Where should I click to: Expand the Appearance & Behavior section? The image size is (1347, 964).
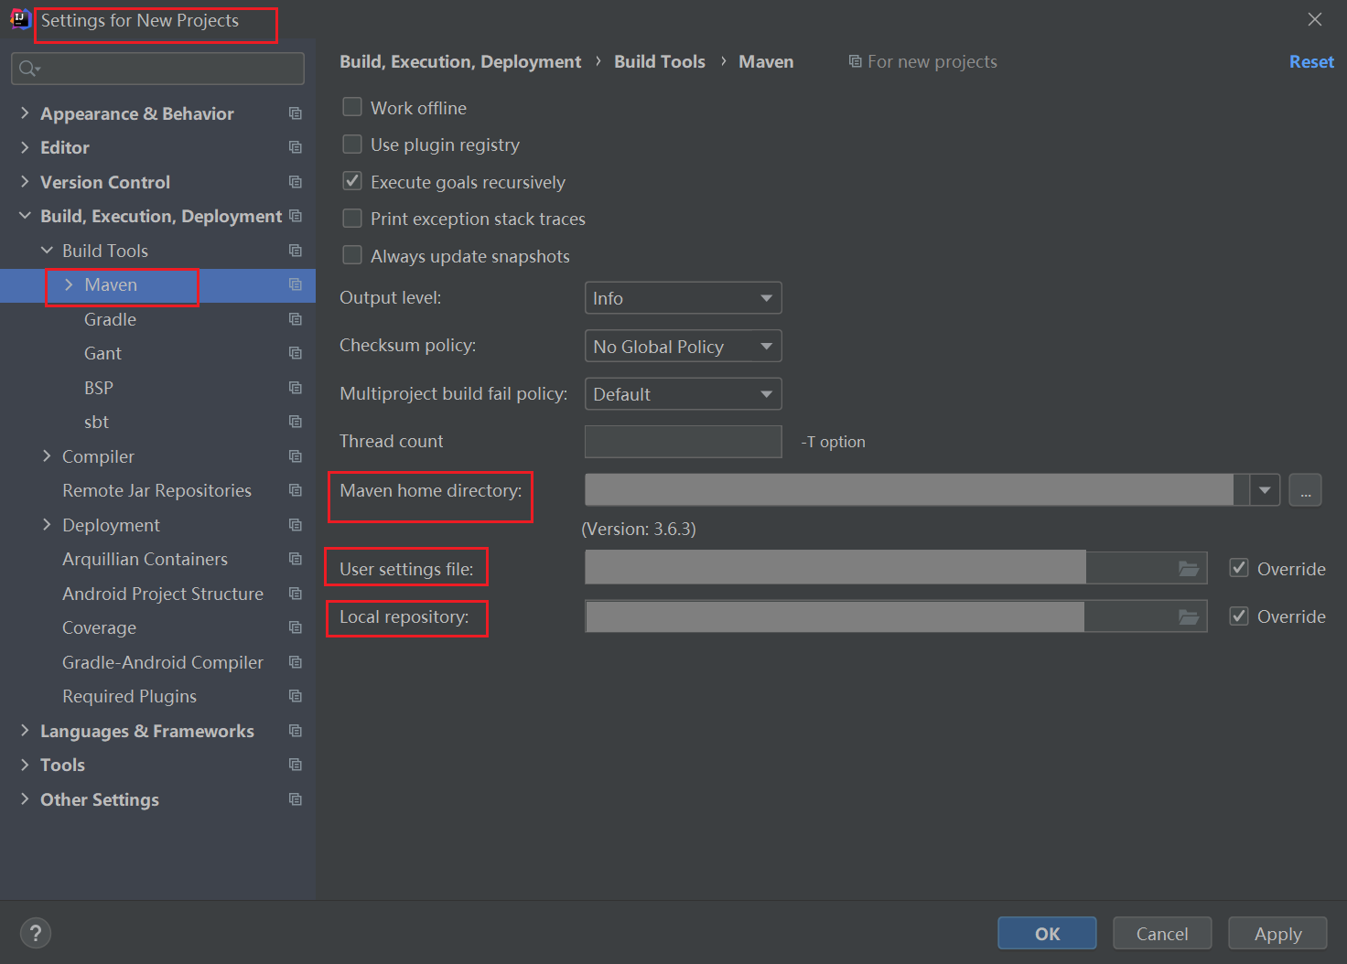[x=25, y=113]
